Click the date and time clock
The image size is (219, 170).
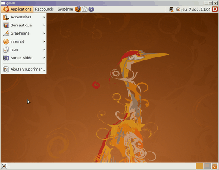196,9
